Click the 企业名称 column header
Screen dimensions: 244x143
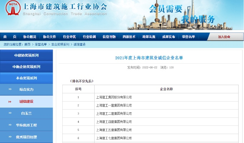coord(166,89)
